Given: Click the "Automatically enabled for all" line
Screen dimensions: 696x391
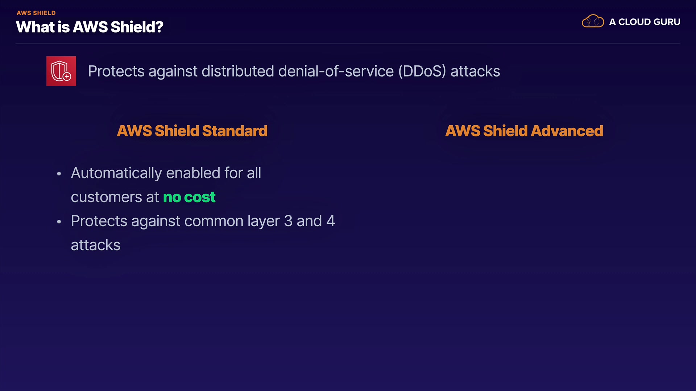Looking at the screenshot, I should (x=166, y=173).
